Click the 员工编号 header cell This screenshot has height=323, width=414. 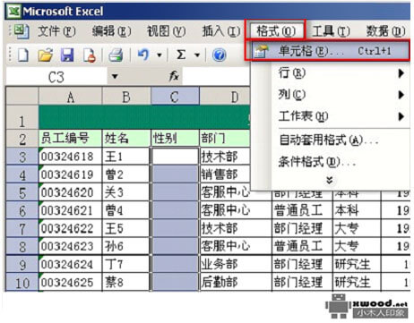click(70, 139)
